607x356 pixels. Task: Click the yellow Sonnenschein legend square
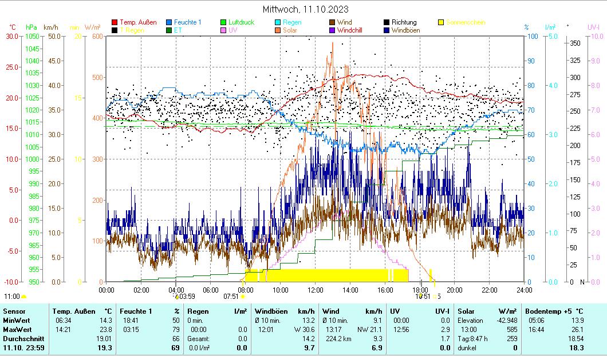(x=441, y=22)
